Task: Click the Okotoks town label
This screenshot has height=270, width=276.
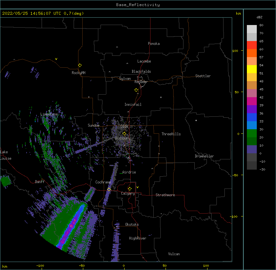Action: coord(132,224)
